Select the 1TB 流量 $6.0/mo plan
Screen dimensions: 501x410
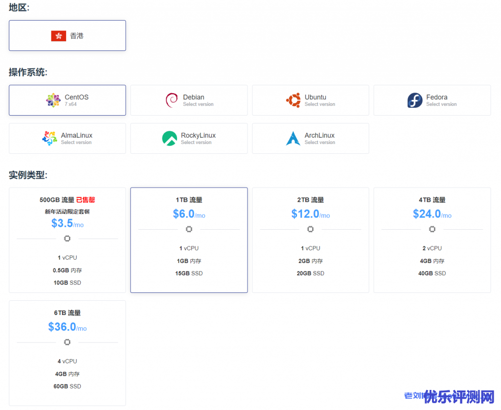[x=189, y=240]
